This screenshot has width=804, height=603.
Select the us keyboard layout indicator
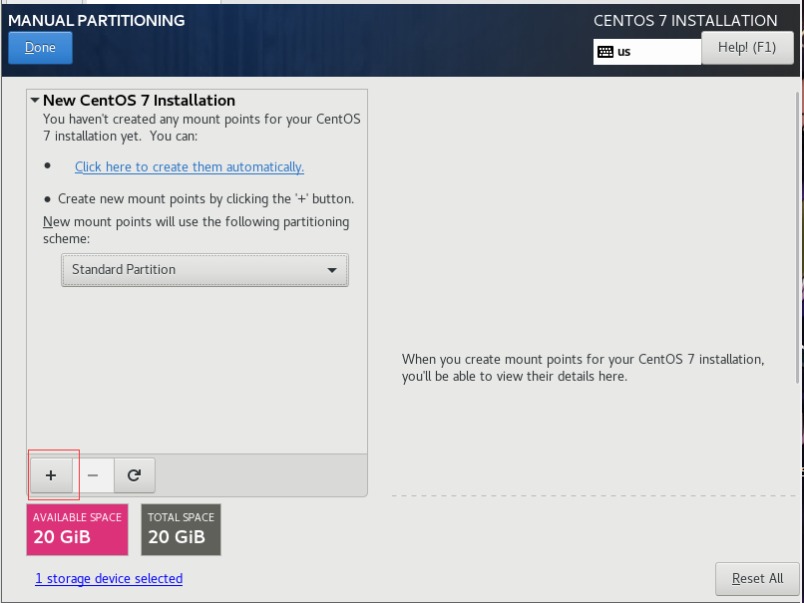coord(647,52)
